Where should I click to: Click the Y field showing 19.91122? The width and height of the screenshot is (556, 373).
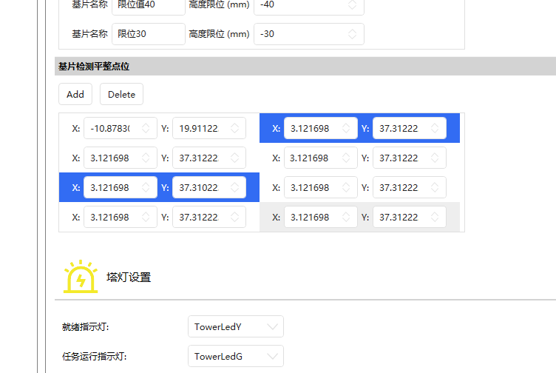coord(200,128)
